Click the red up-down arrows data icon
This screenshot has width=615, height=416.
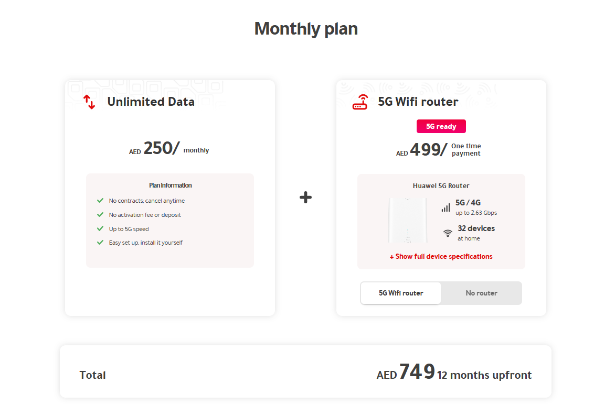[89, 102]
